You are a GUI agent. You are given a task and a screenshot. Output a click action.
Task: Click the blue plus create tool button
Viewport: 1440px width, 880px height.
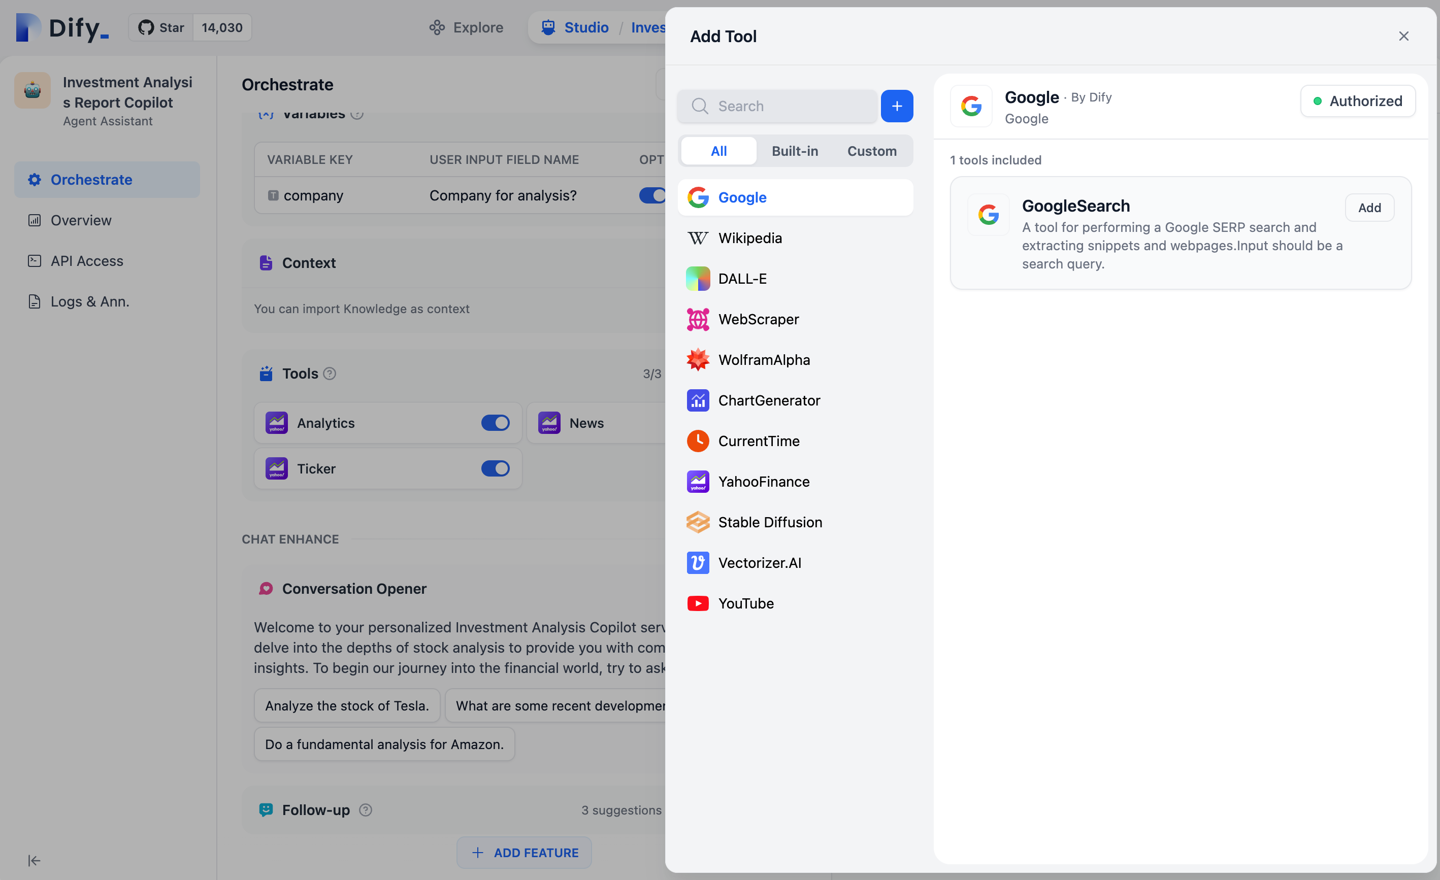pos(897,106)
